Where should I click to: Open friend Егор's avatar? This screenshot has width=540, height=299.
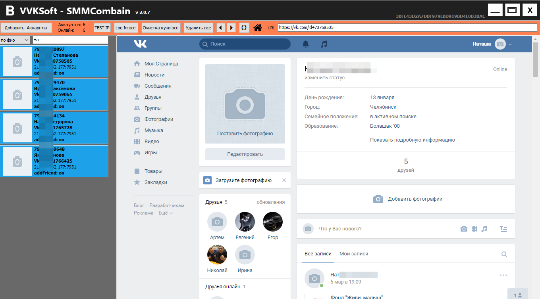pos(273,222)
